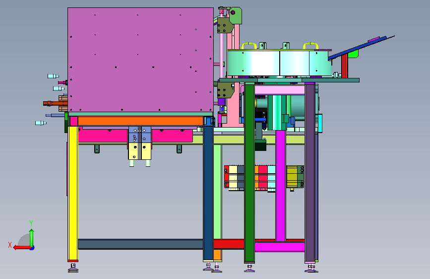The width and height of the screenshot is (430, 279).
Task: Select the hot pink plate under the orange beam
Action: click(135, 136)
